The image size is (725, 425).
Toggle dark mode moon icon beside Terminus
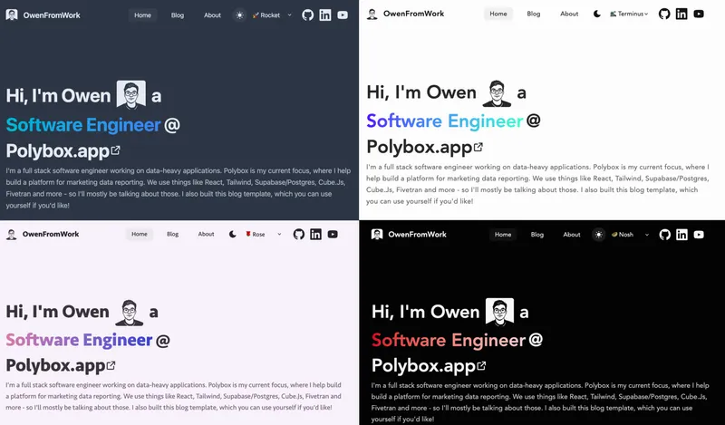(597, 14)
